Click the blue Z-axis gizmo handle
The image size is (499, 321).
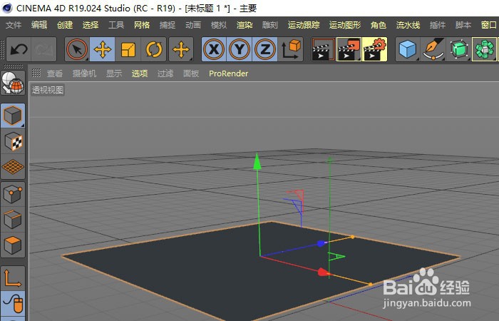pos(321,244)
